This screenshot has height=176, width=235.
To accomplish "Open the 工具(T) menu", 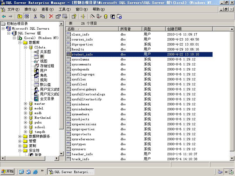I will [65, 9].
